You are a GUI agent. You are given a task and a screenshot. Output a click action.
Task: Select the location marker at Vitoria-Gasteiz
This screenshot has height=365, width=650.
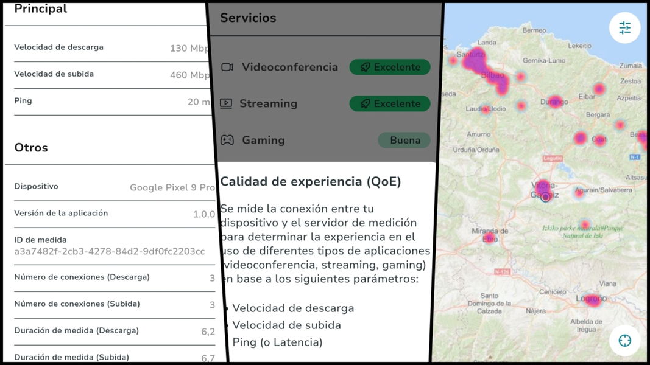[x=545, y=196]
